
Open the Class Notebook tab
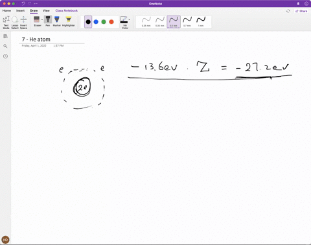[x=67, y=10]
